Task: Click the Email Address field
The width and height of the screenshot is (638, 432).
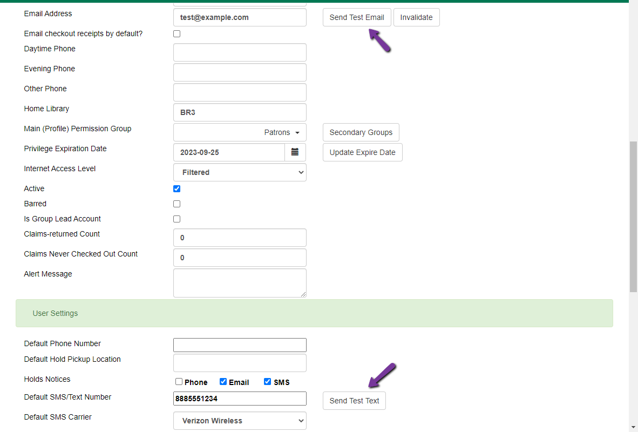Action: click(240, 17)
